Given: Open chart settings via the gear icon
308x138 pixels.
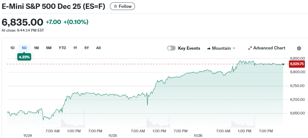Looking at the screenshot, I should click(x=299, y=48).
